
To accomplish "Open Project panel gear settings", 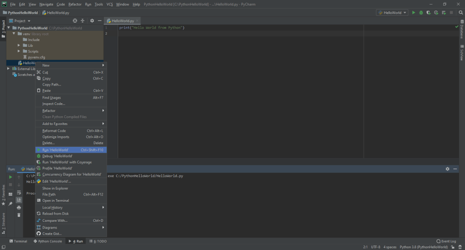I will (92, 21).
